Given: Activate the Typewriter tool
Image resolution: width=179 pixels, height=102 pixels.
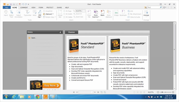Looking at the screenshot, I should 27,13.
